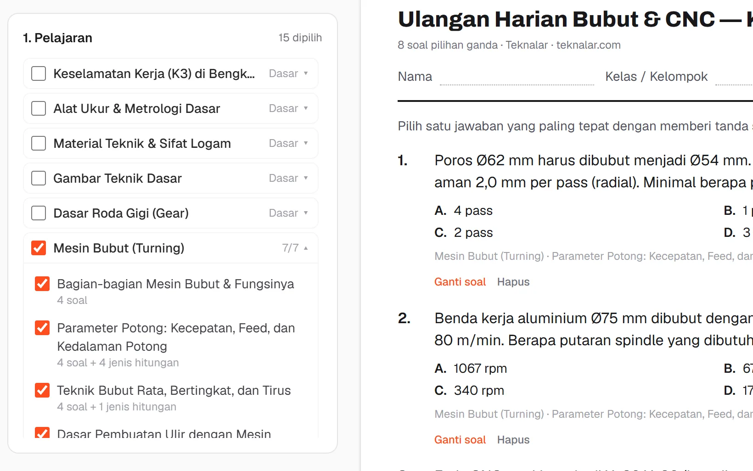Open the Dasar dropdown for Dasar Roda Gigi
Screen dimensions: 753x471
pos(288,213)
